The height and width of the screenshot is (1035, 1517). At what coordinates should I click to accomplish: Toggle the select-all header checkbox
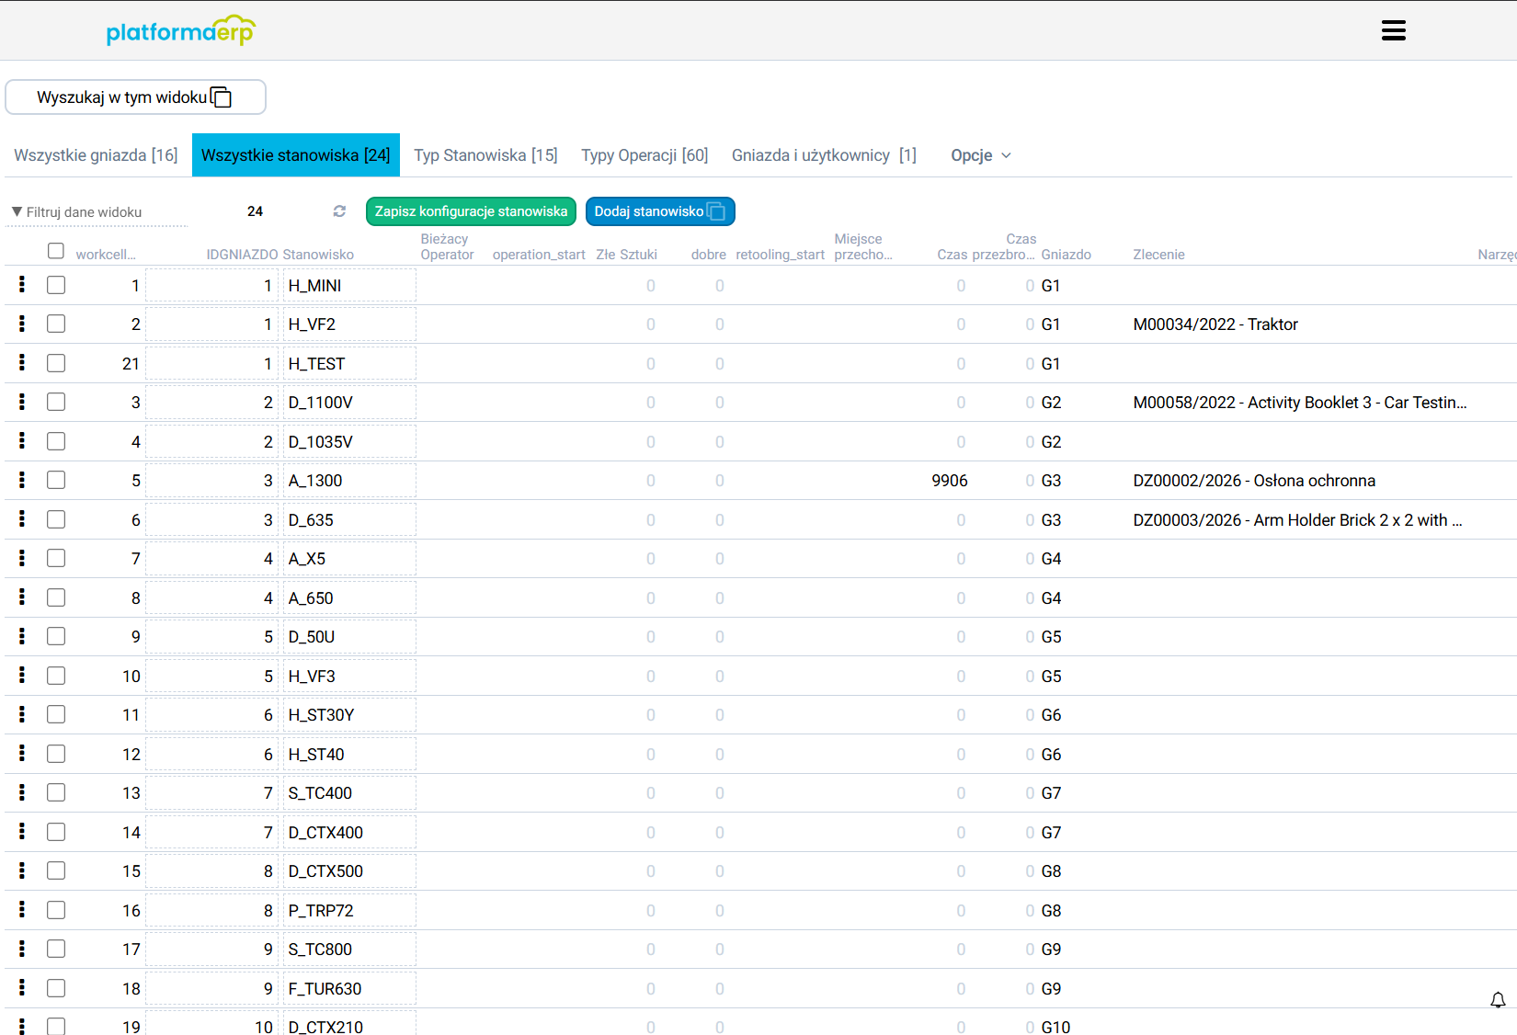(x=56, y=251)
